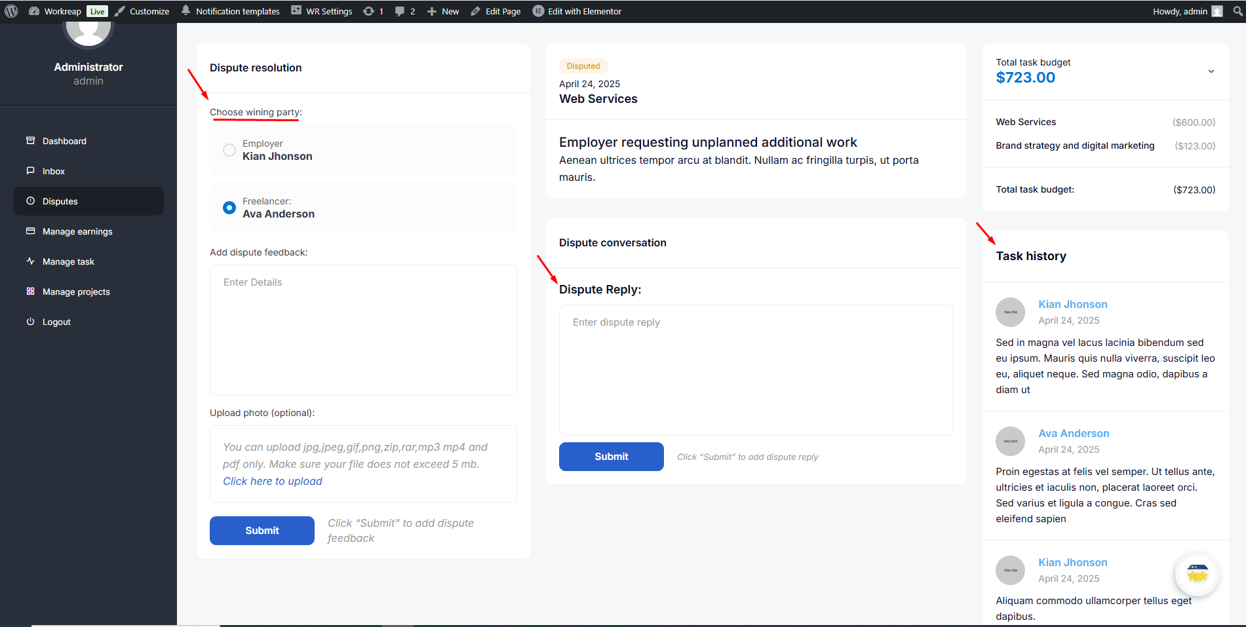Collapse the Total task budget chevron
Screen dimensions: 1246x627
1211,71
